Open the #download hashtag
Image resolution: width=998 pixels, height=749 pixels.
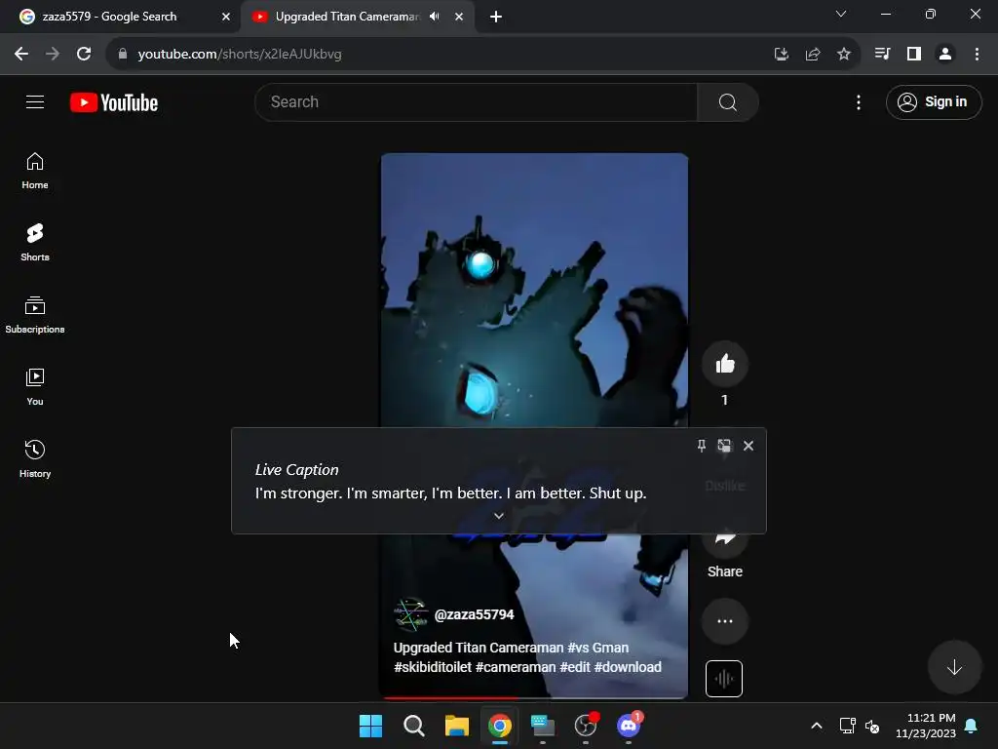click(x=628, y=667)
